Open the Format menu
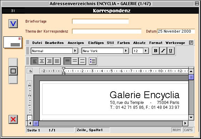This screenshot has height=139, width=201. [156, 43]
